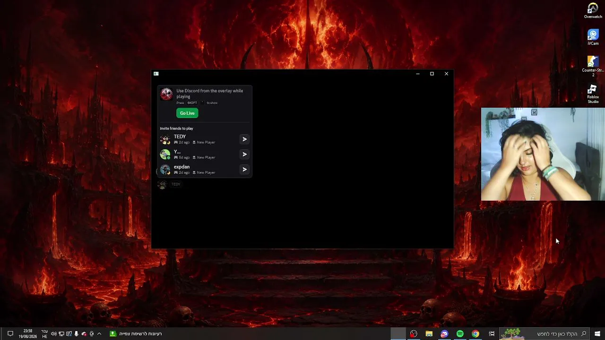605x340 pixels.
Task: Select expdan's profile avatar
Action: [x=165, y=170]
